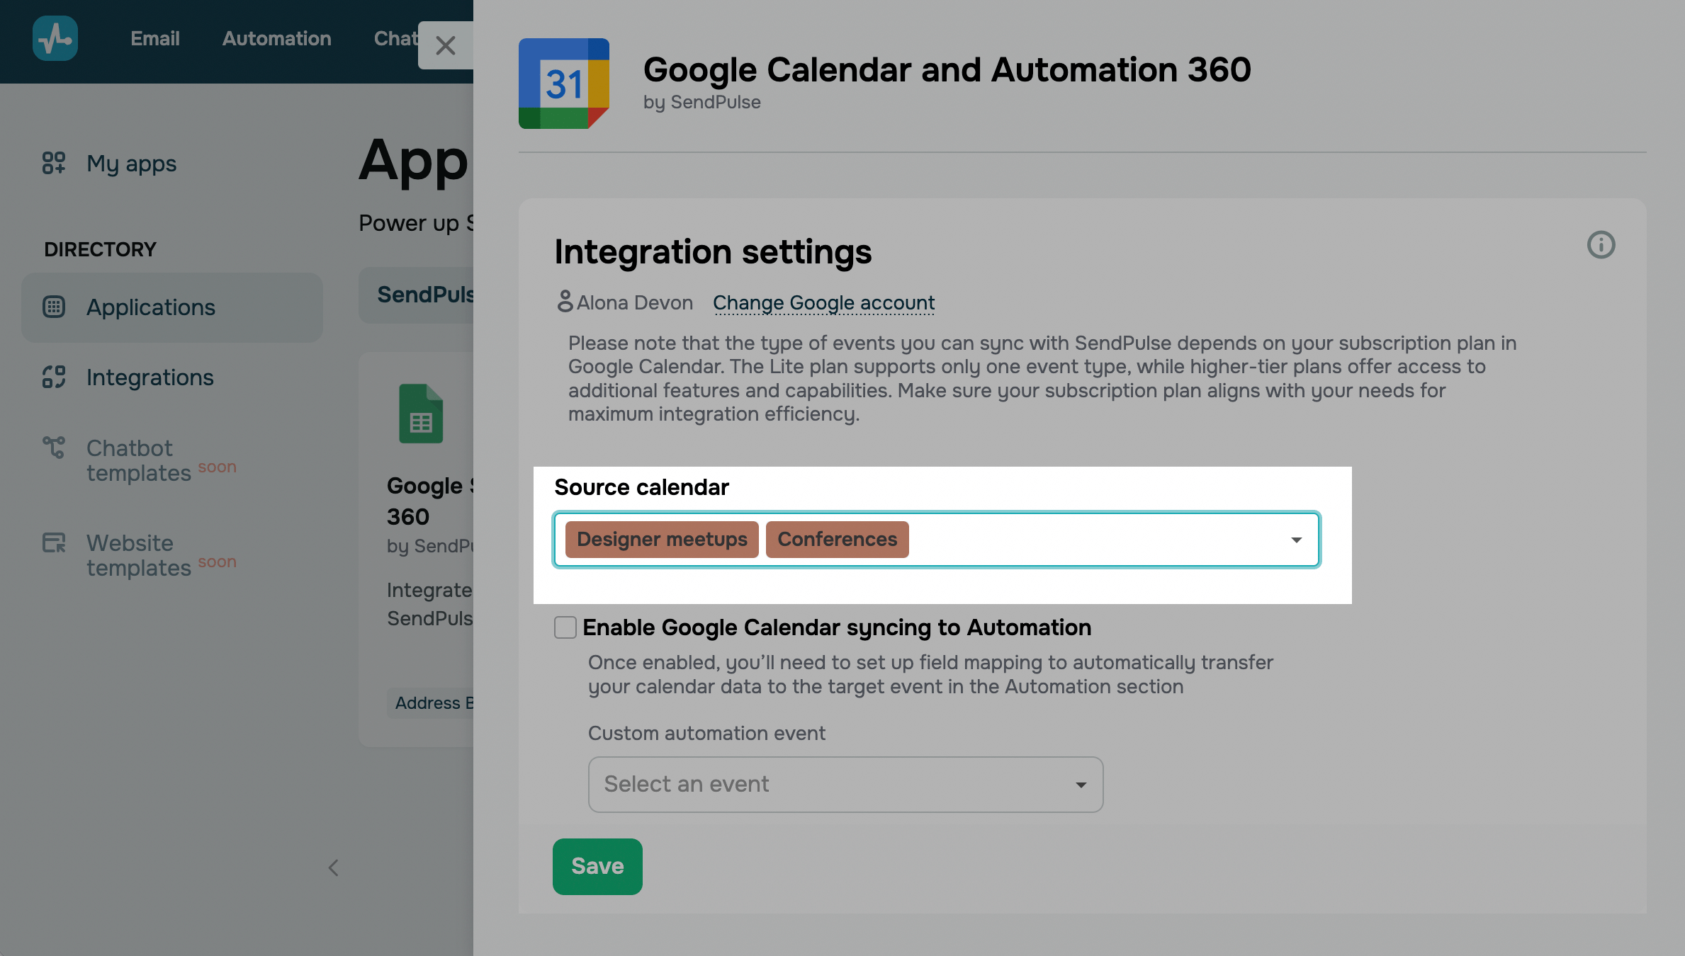The width and height of the screenshot is (1685, 956).
Task: Collapse the sidebar with the chevron
Action: pyautogui.click(x=333, y=867)
